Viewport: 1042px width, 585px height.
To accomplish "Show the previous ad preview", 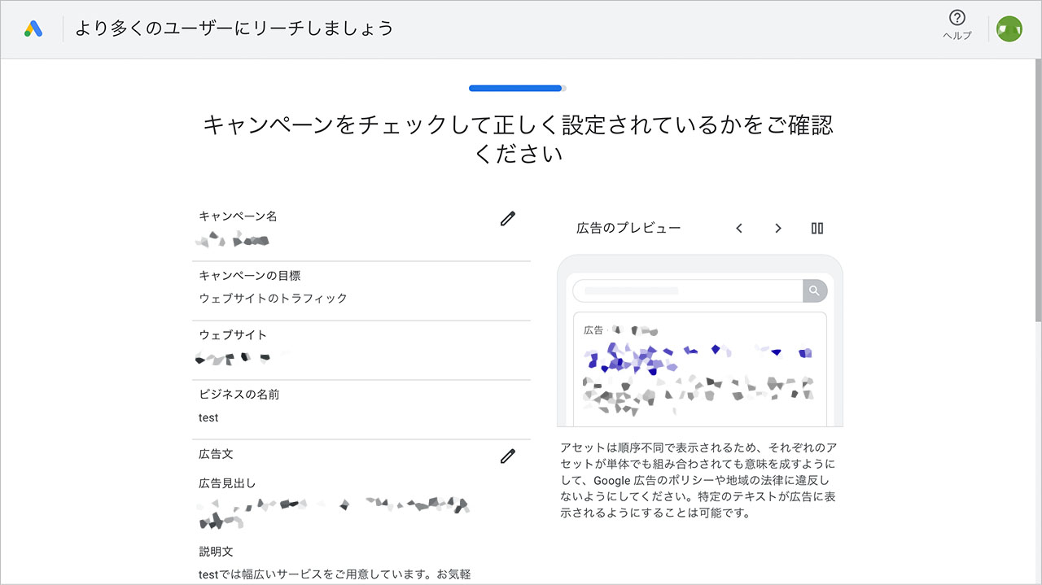I will (739, 229).
